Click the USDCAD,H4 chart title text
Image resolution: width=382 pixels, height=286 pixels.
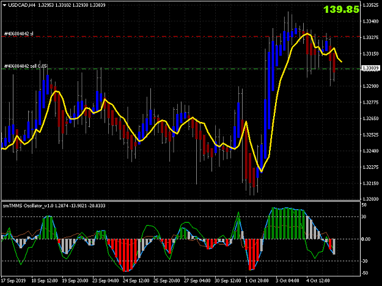[22, 5]
